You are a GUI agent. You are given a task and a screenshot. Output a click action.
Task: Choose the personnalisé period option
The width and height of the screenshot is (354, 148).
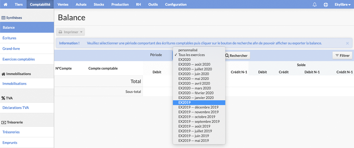point(199,50)
